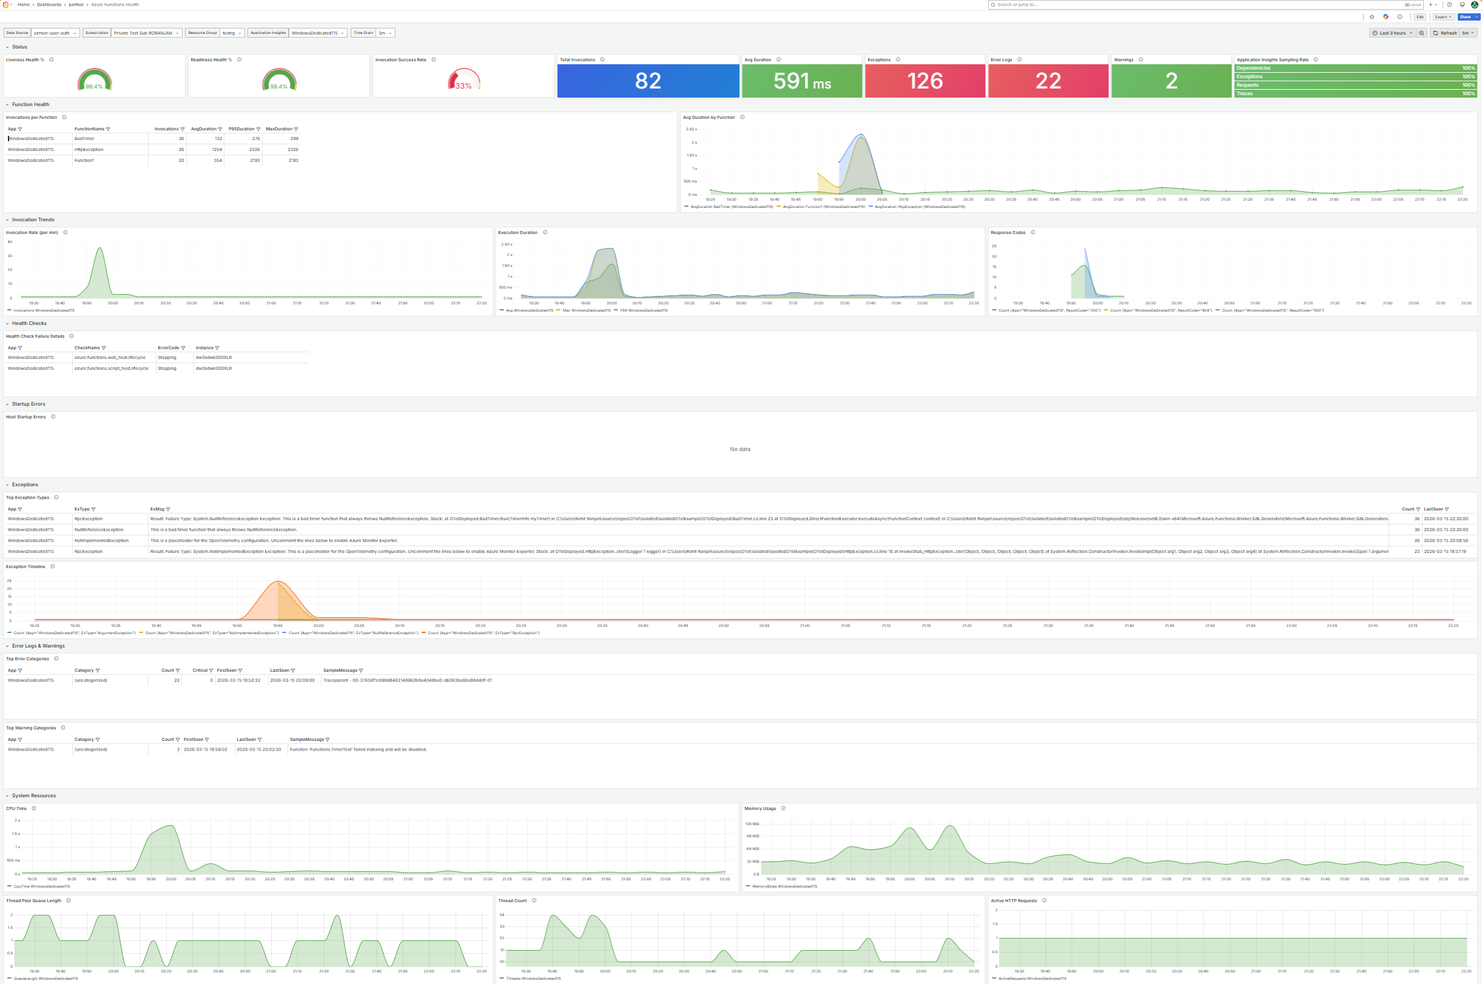The image size is (1482, 984).
Task: Open the Resource Group testrg dropdown
Action: (x=232, y=33)
